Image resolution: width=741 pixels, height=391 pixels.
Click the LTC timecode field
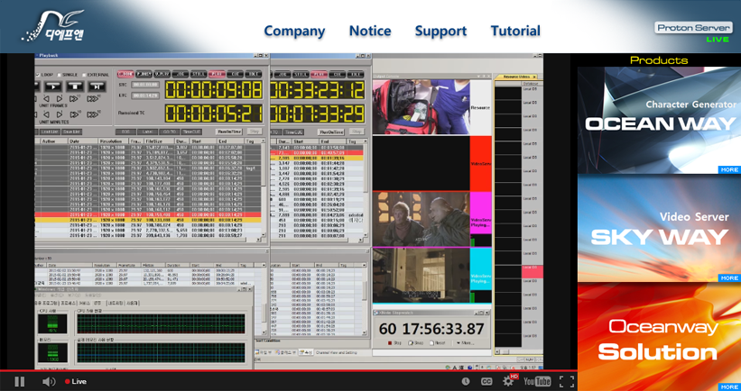pyautogui.click(x=145, y=95)
